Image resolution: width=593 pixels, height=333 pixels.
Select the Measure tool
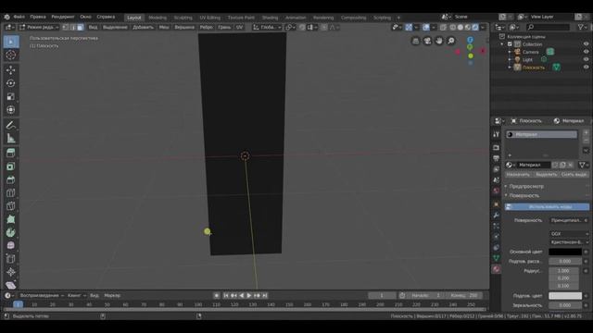coord(11,138)
